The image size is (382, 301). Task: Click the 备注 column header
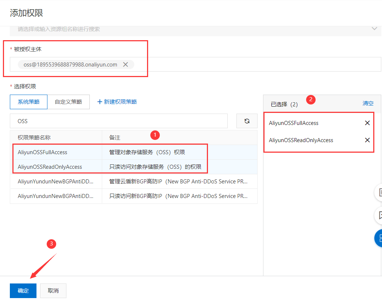click(115, 138)
